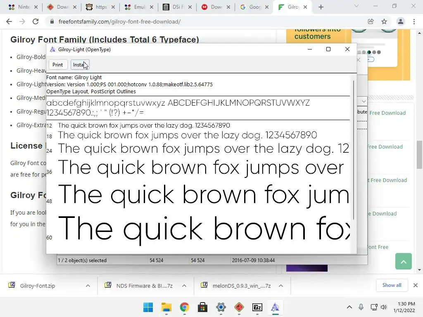
Task: Click the URL address bar
Action: pos(205,21)
